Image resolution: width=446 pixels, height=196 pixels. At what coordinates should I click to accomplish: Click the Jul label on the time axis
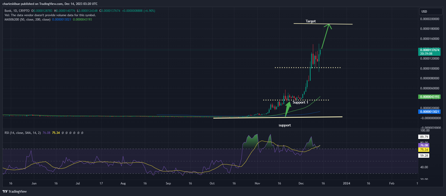tap(78, 183)
